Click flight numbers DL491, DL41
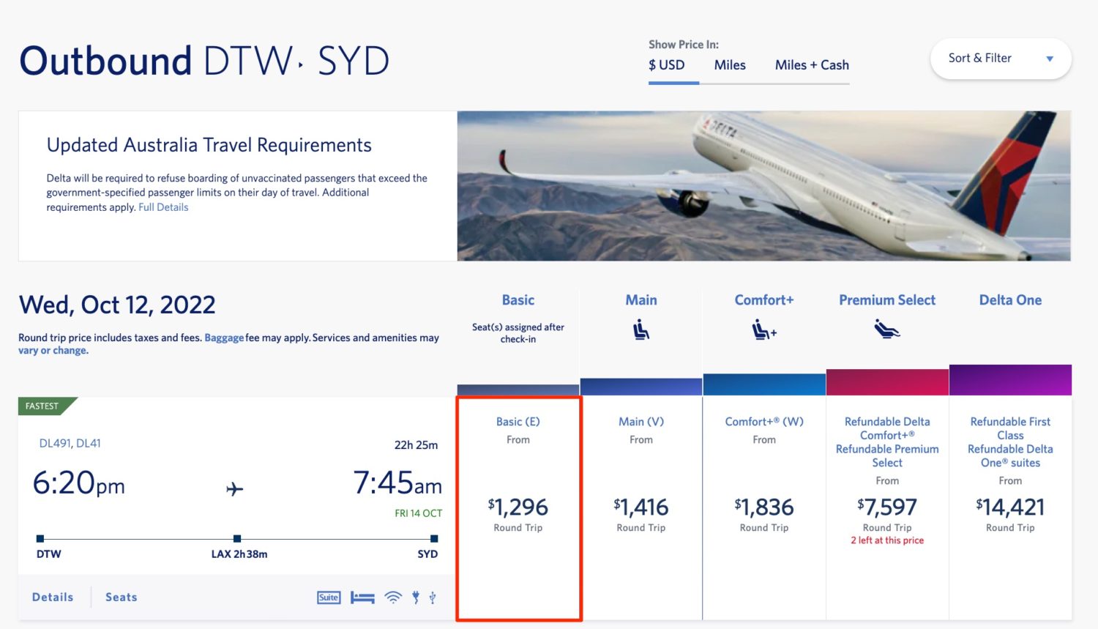This screenshot has height=629, width=1098. tap(70, 443)
